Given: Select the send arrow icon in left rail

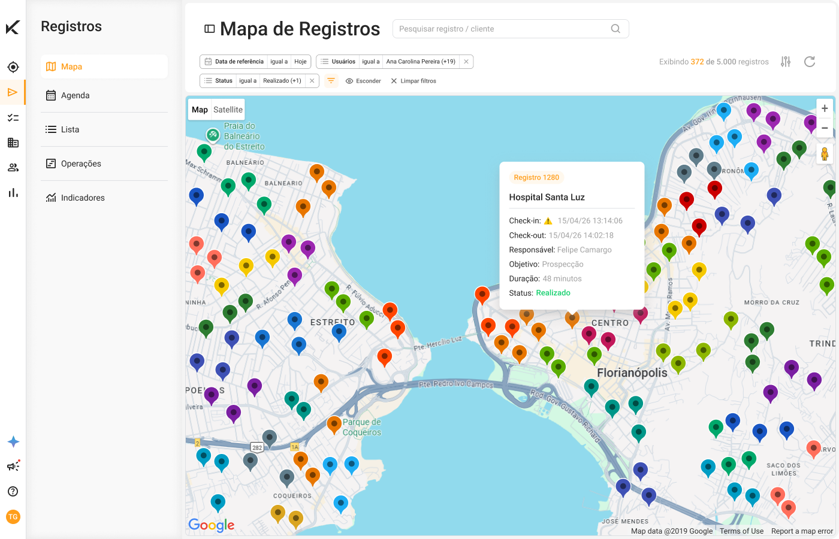Looking at the screenshot, I should coord(13,92).
